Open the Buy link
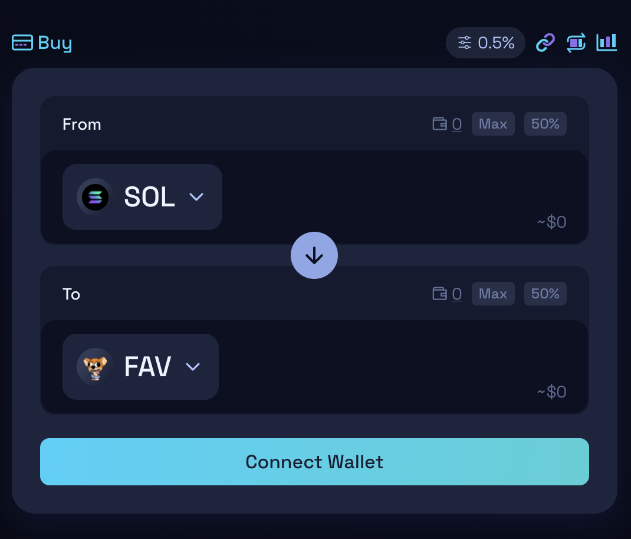 point(42,42)
